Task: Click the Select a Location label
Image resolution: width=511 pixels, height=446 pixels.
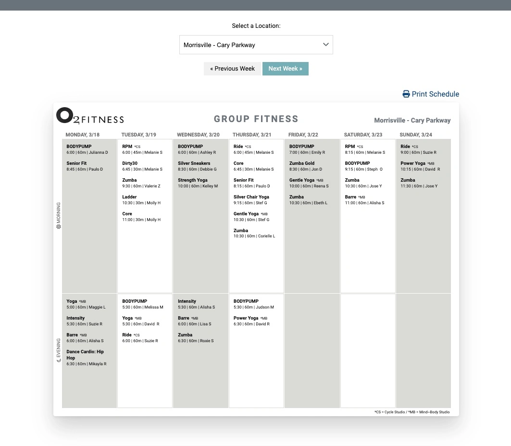Action: point(256,26)
